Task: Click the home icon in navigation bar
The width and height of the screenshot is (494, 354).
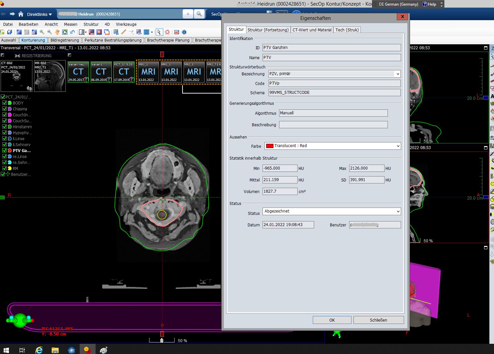Action: (21, 14)
